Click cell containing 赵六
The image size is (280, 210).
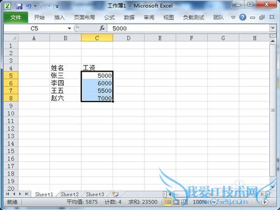pos(66,98)
